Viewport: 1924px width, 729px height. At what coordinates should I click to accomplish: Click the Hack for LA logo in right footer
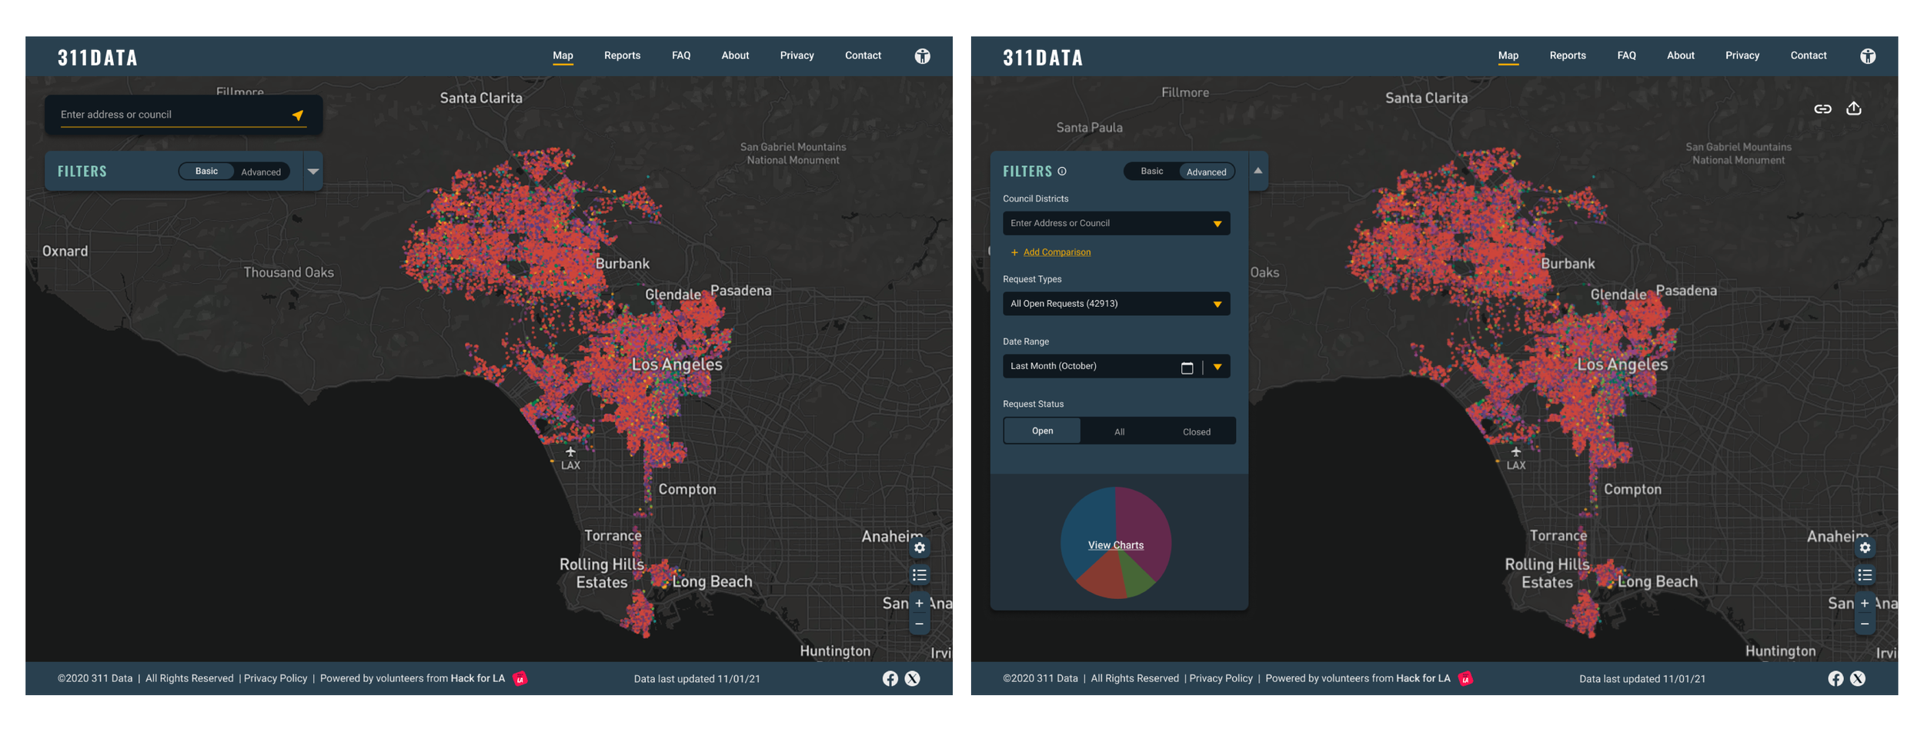click(1465, 678)
